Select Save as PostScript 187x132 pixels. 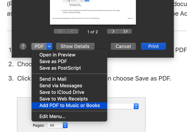coord(70,68)
